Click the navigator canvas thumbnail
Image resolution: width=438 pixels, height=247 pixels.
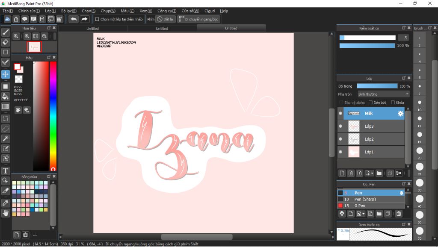click(x=34, y=47)
